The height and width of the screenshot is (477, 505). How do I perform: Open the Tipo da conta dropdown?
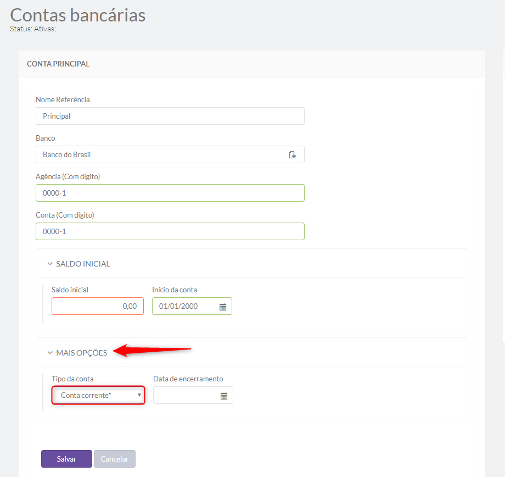[98, 396]
